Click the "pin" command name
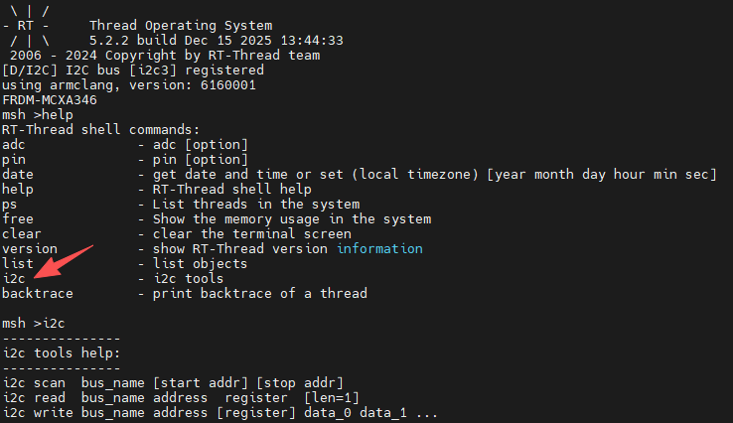The height and width of the screenshot is (423, 733). click(14, 159)
